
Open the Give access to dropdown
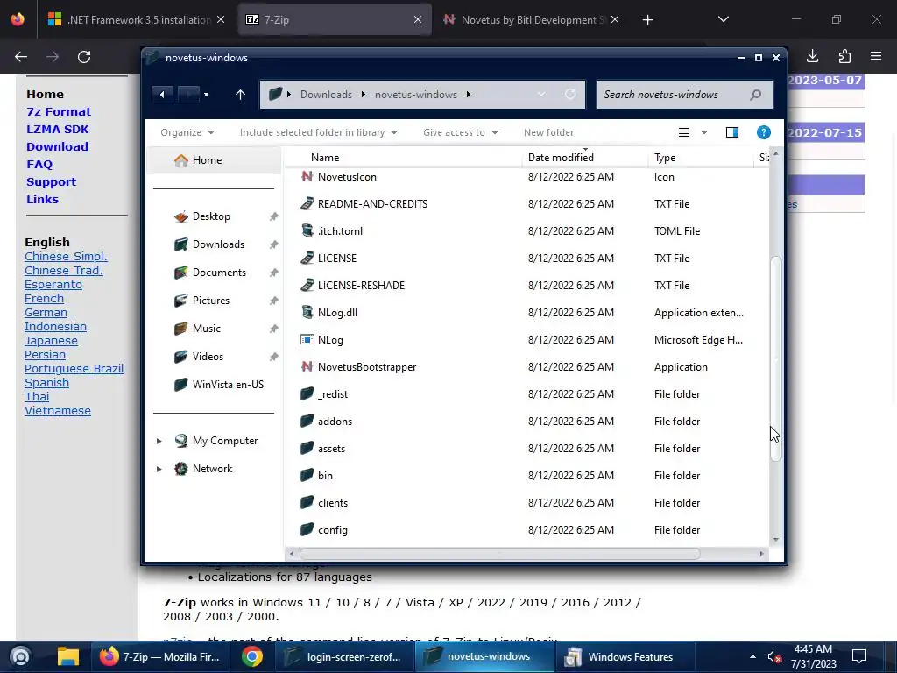461,132
